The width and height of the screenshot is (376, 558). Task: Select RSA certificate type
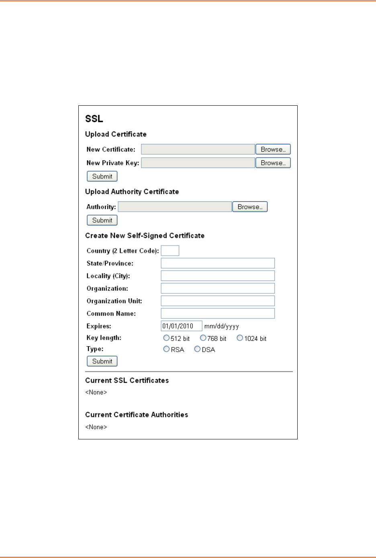click(x=166, y=349)
